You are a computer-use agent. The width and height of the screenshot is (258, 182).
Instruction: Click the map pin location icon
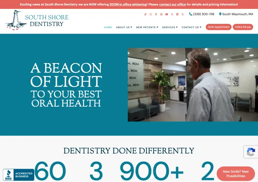[220, 14]
